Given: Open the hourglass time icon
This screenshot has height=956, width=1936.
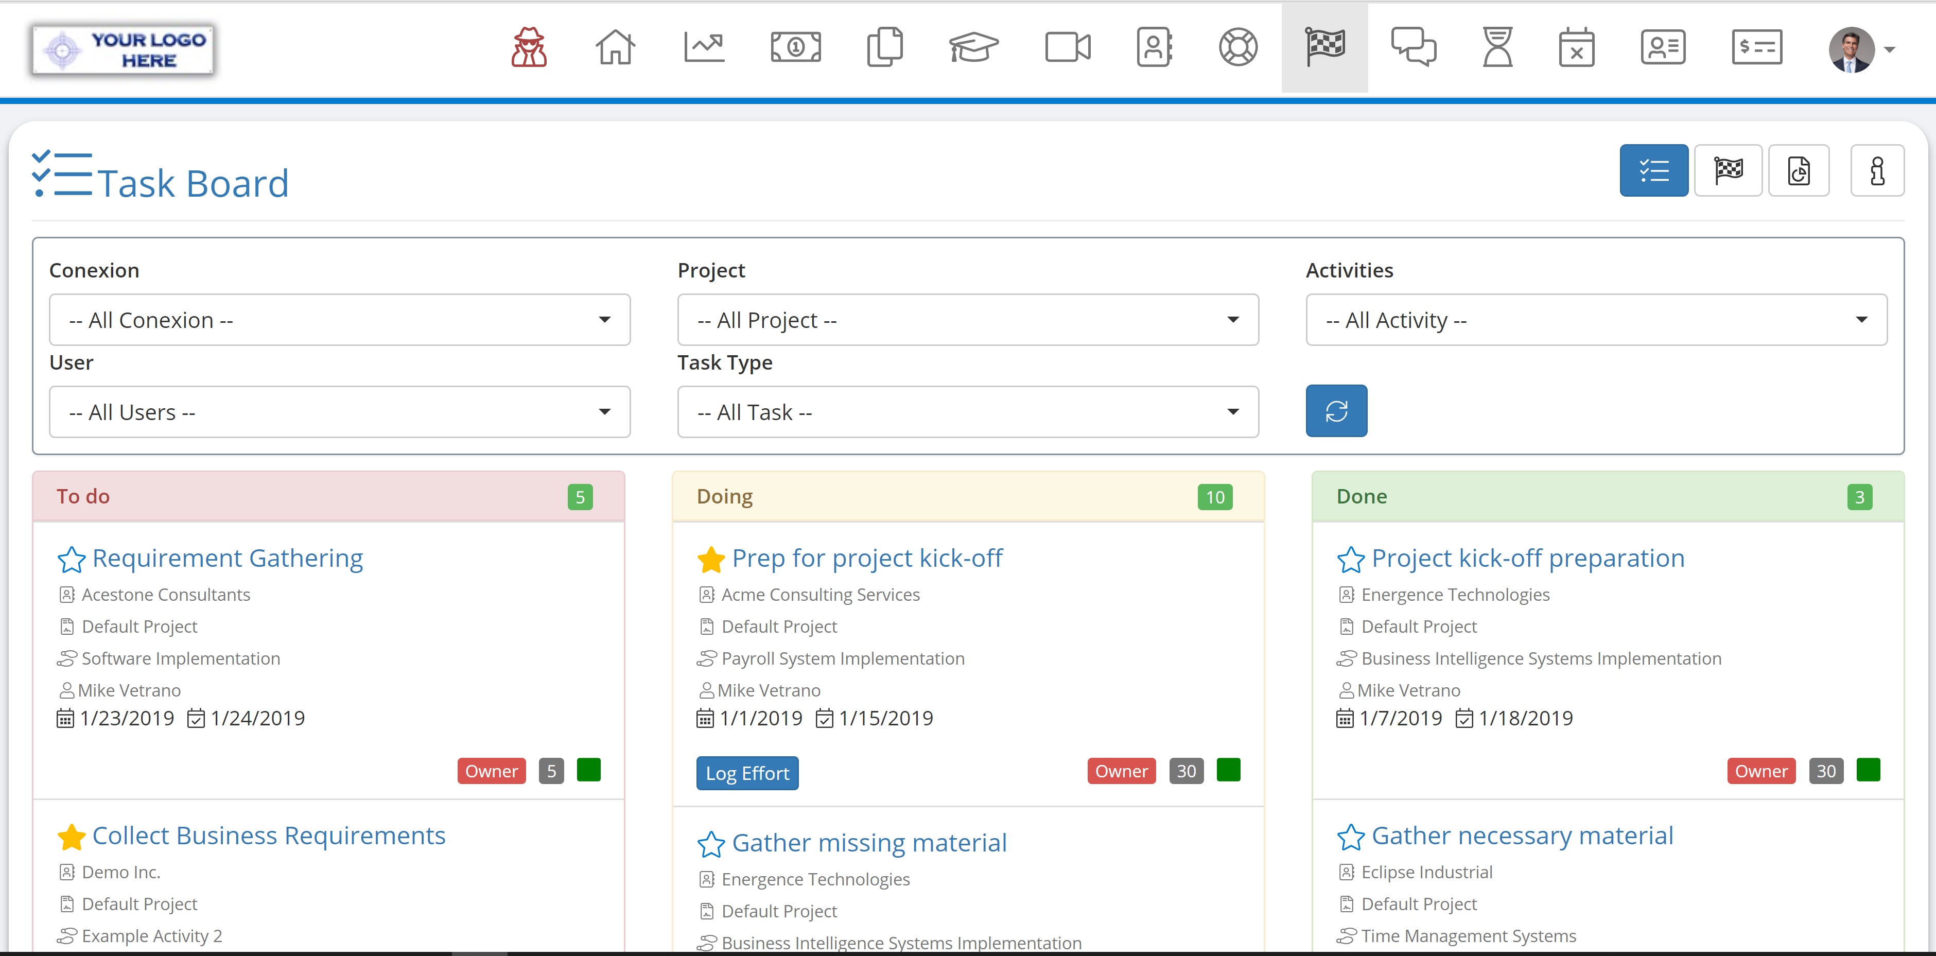Looking at the screenshot, I should (x=1497, y=47).
